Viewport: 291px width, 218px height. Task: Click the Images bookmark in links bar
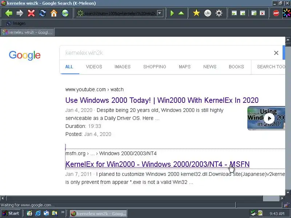[16, 23]
